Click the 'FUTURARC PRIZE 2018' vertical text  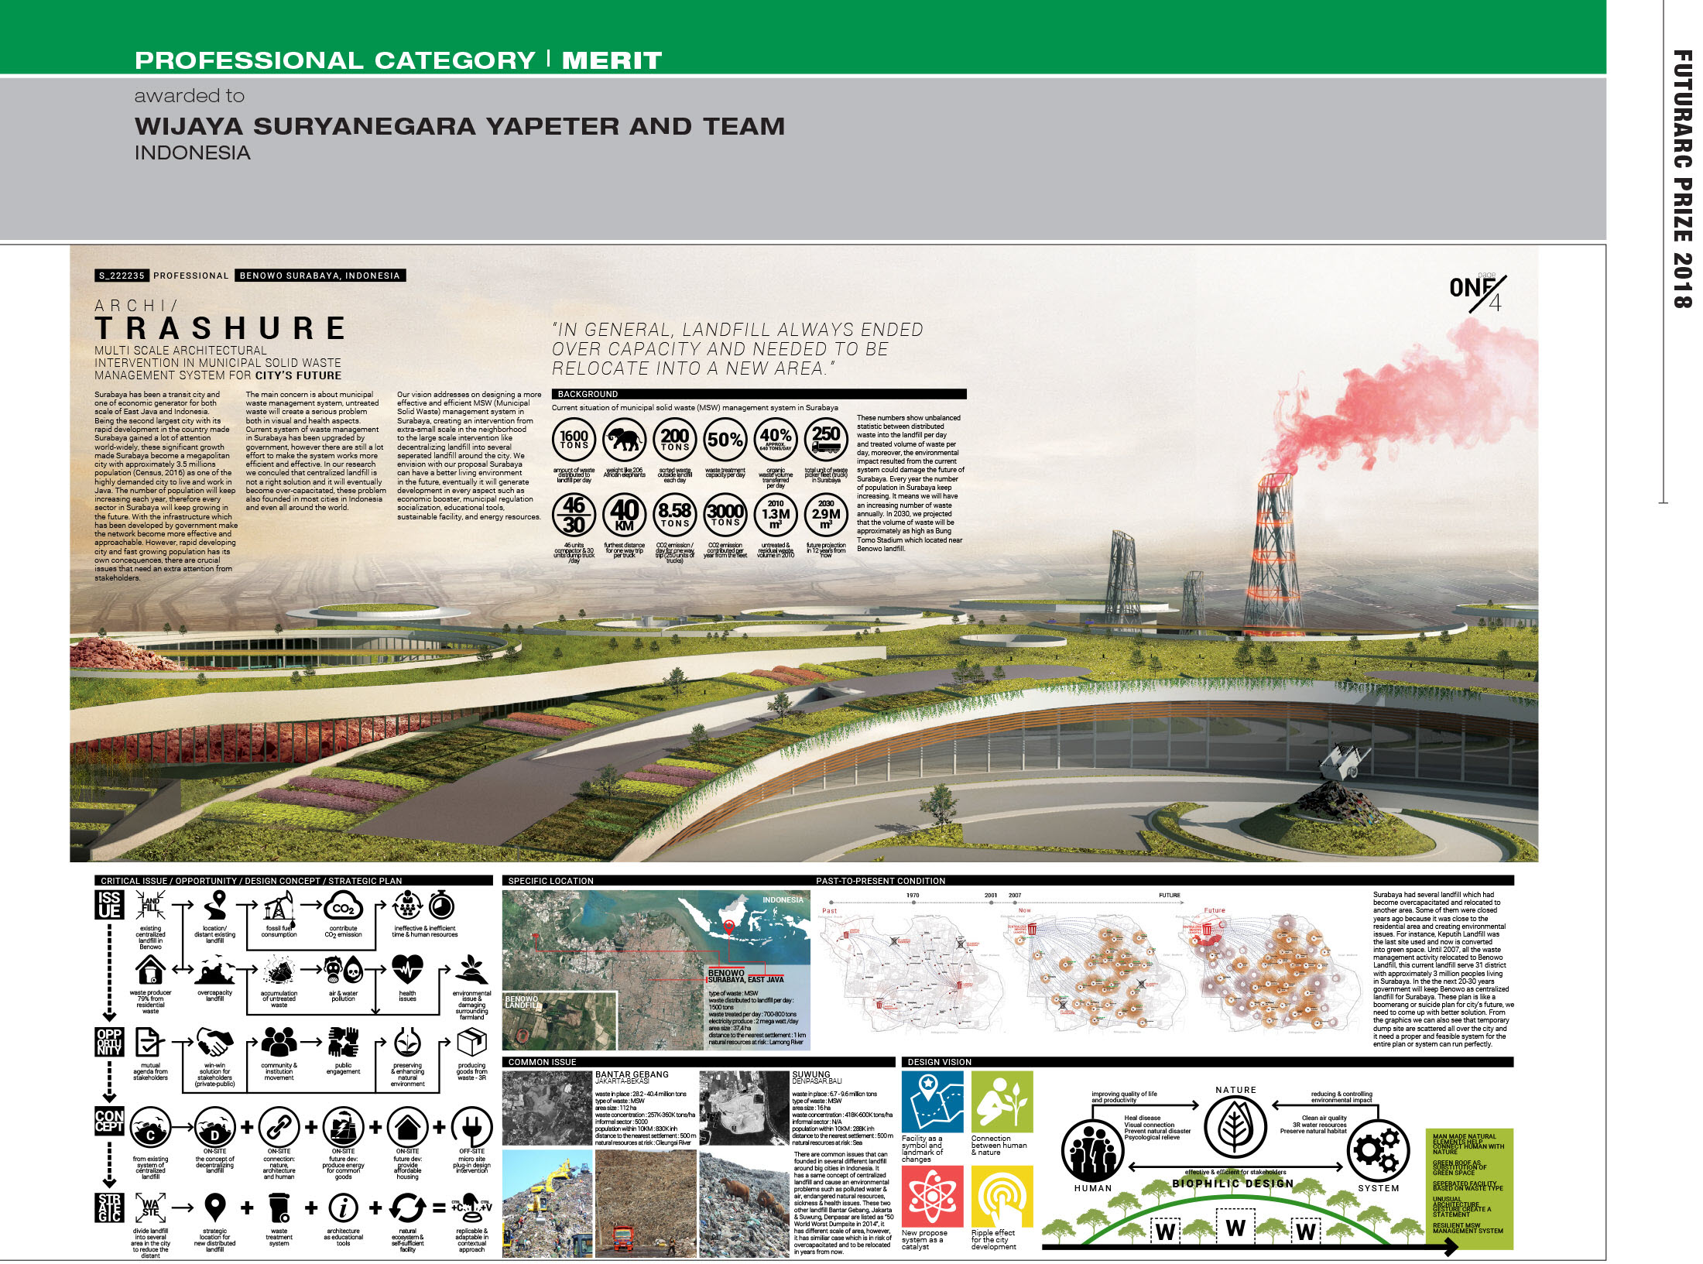1681,180
